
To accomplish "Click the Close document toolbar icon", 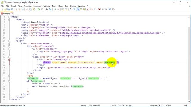I will pos(16,9).
